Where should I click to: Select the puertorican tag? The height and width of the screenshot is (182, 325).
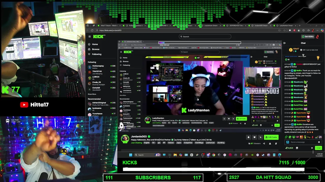[x=210, y=143]
